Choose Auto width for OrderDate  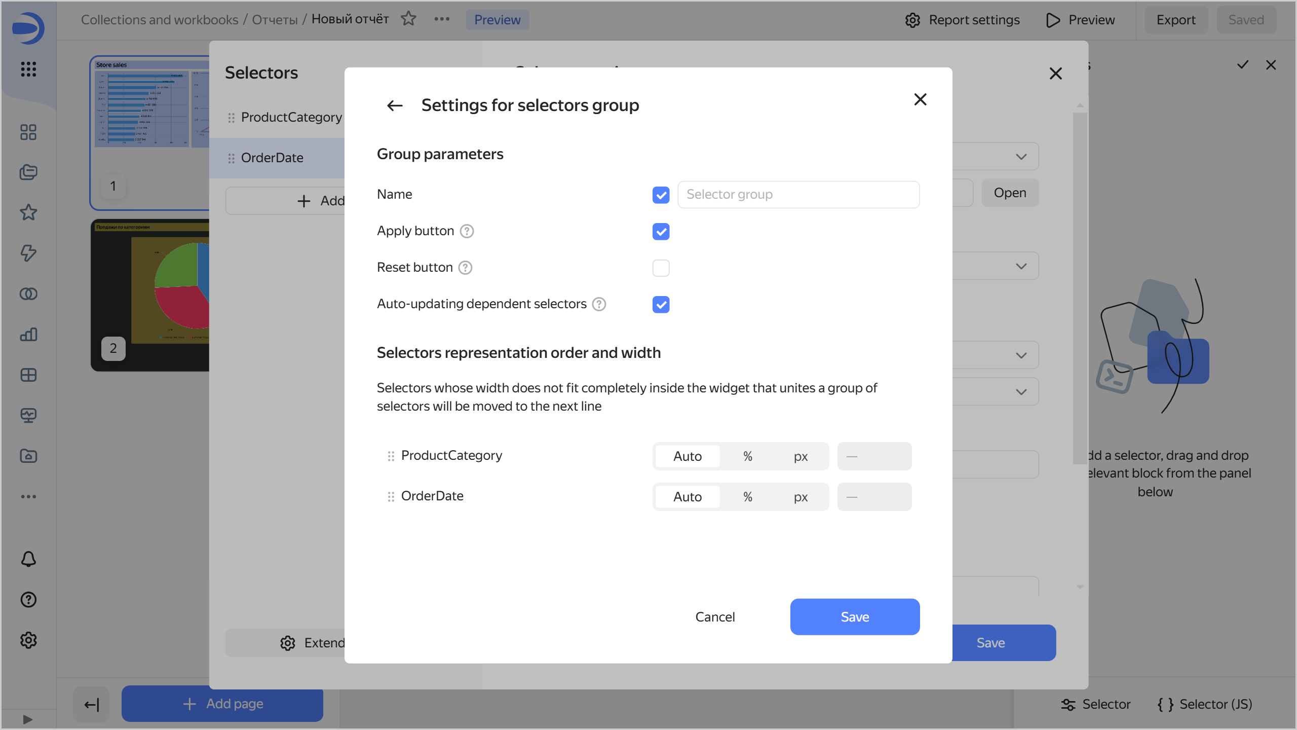(x=688, y=497)
